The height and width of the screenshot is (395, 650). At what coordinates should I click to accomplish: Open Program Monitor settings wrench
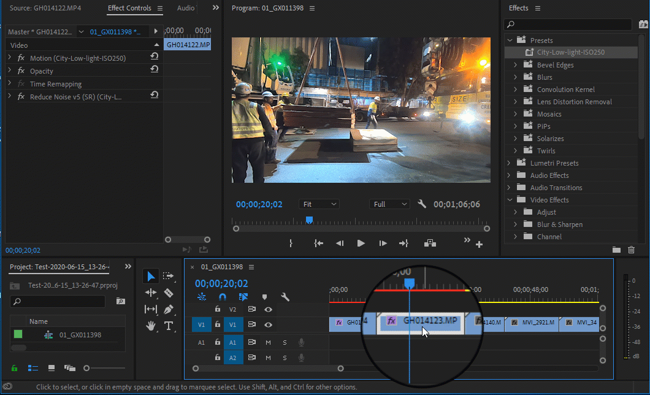pyautogui.click(x=422, y=204)
